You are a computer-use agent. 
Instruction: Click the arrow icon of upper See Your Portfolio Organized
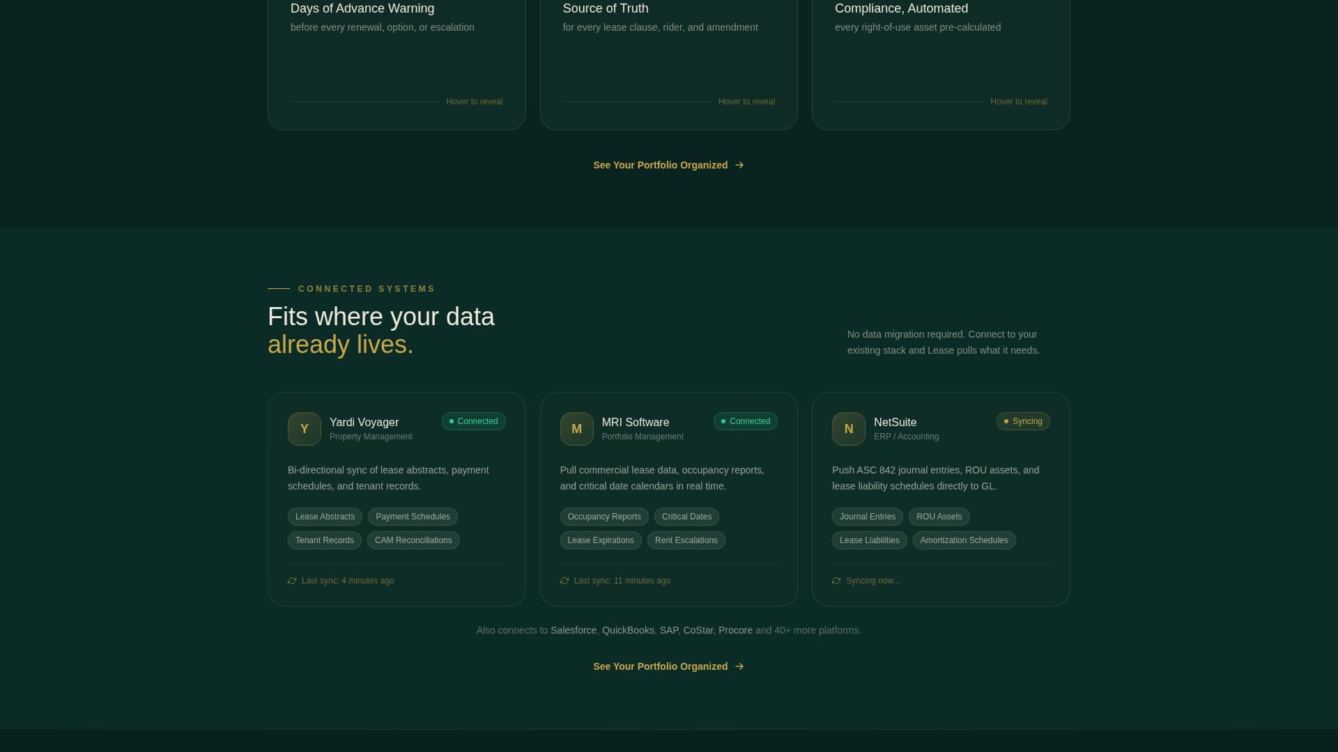[739, 165]
